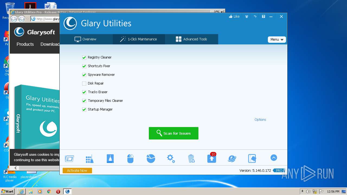Viewport: 347px width, 195px height.
Task: Click the taskbar clock showing 12:56 PM
Action: (333, 191)
